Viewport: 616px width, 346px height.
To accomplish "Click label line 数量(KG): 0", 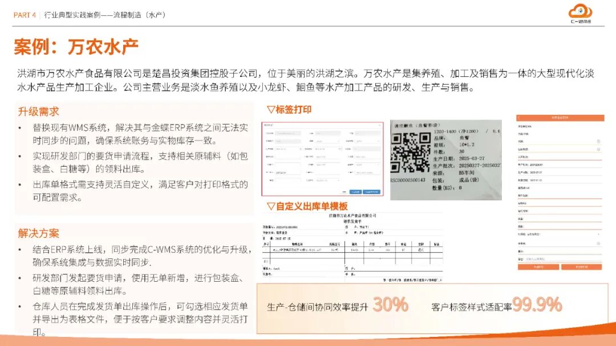I will 447,188.
